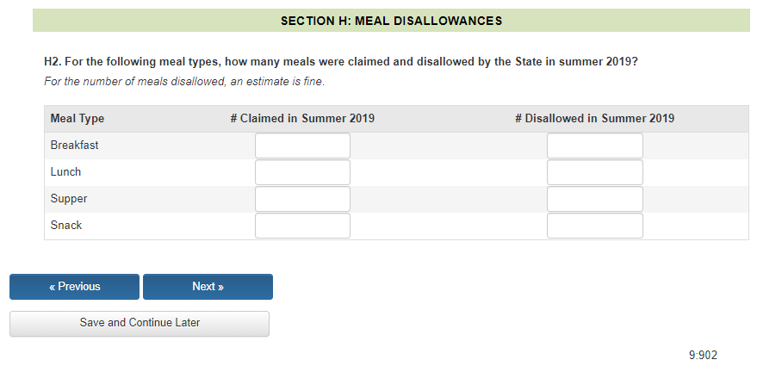This screenshot has height=366, width=757.
Task: Click the '# Disallowed in Summer 2019' header
Action: [594, 119]
